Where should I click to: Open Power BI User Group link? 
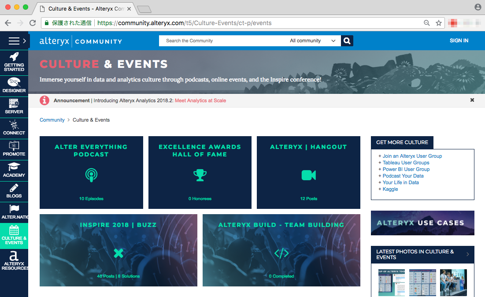point(406,170)
